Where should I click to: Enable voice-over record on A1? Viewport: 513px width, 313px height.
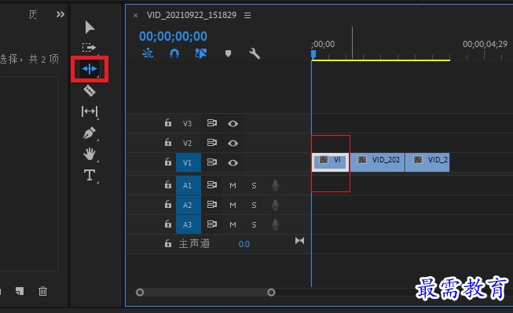point(276,185)
